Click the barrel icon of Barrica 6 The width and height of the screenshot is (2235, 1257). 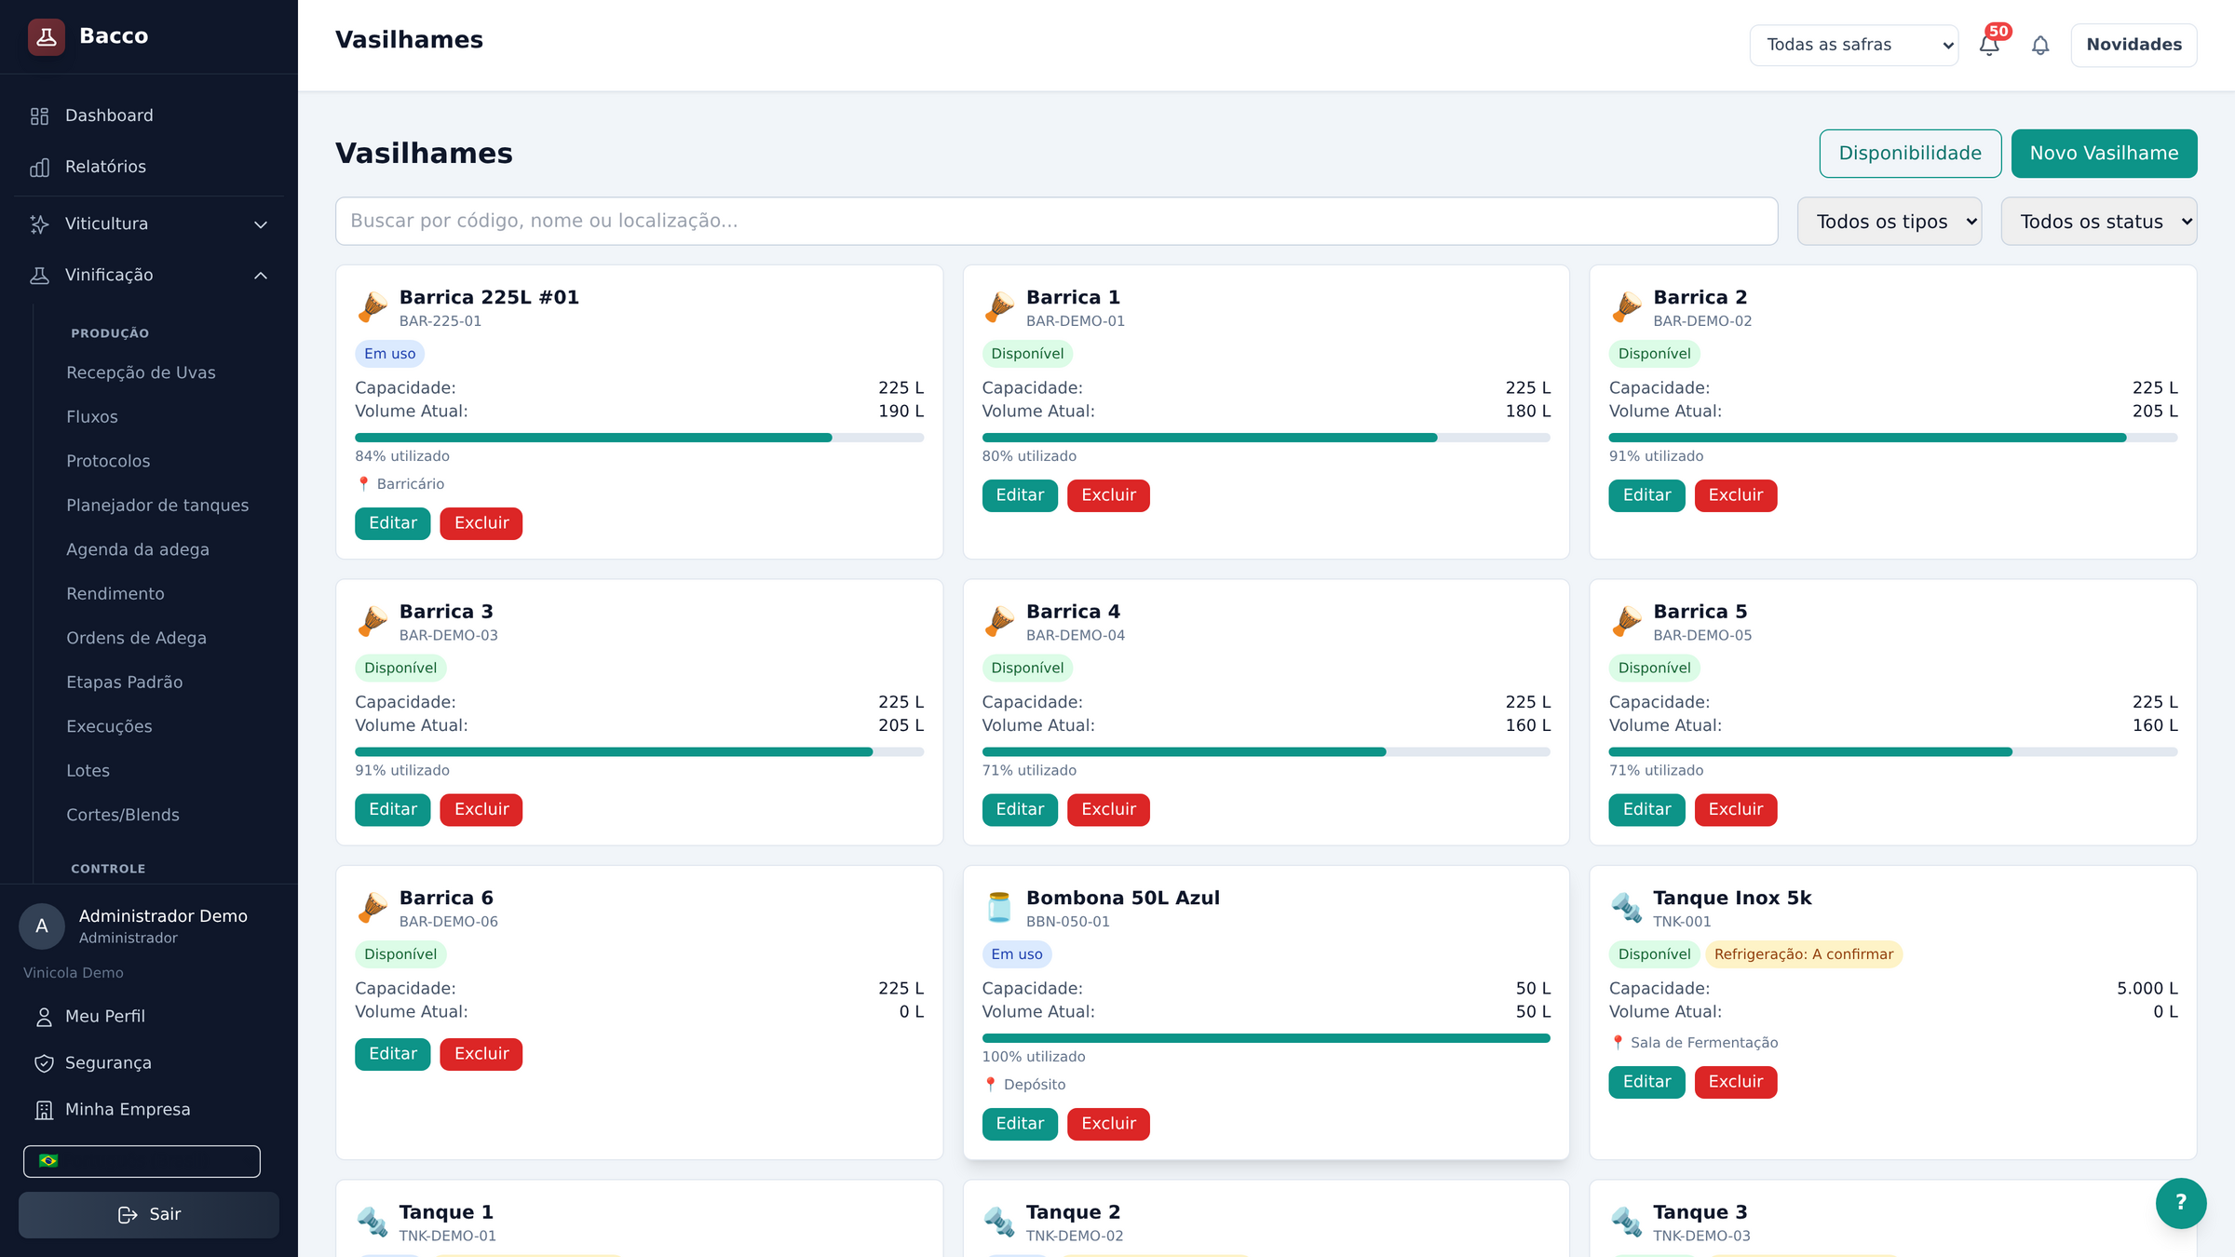(x=372, y=907)
